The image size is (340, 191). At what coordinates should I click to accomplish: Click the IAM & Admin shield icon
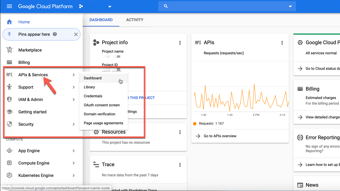(9, 99)
